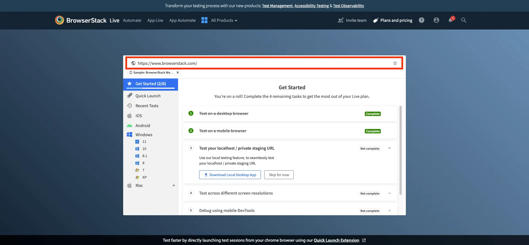The width and height of the screenshot is (529, 245).
Task: Remove the Sample: BrowserStack bookmark
Action: 178,72
